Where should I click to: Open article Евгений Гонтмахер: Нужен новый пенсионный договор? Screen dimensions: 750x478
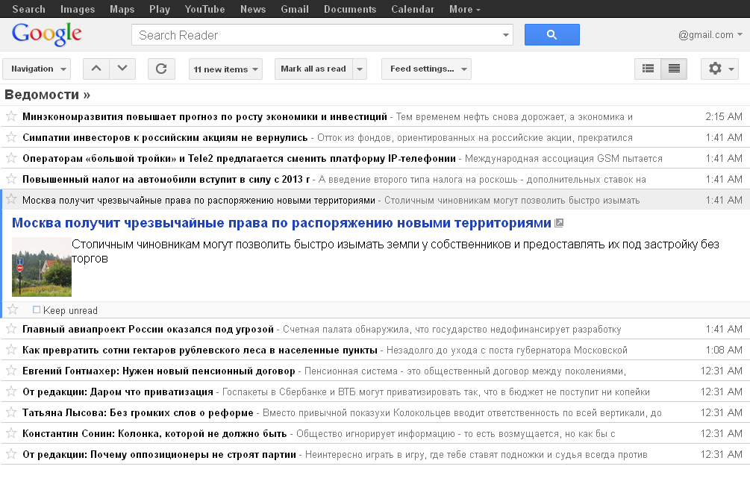point(159,371)
